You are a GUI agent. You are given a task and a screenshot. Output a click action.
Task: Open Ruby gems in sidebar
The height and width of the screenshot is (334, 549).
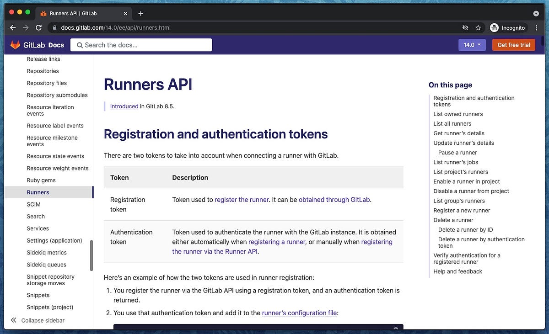click(41, 180)
